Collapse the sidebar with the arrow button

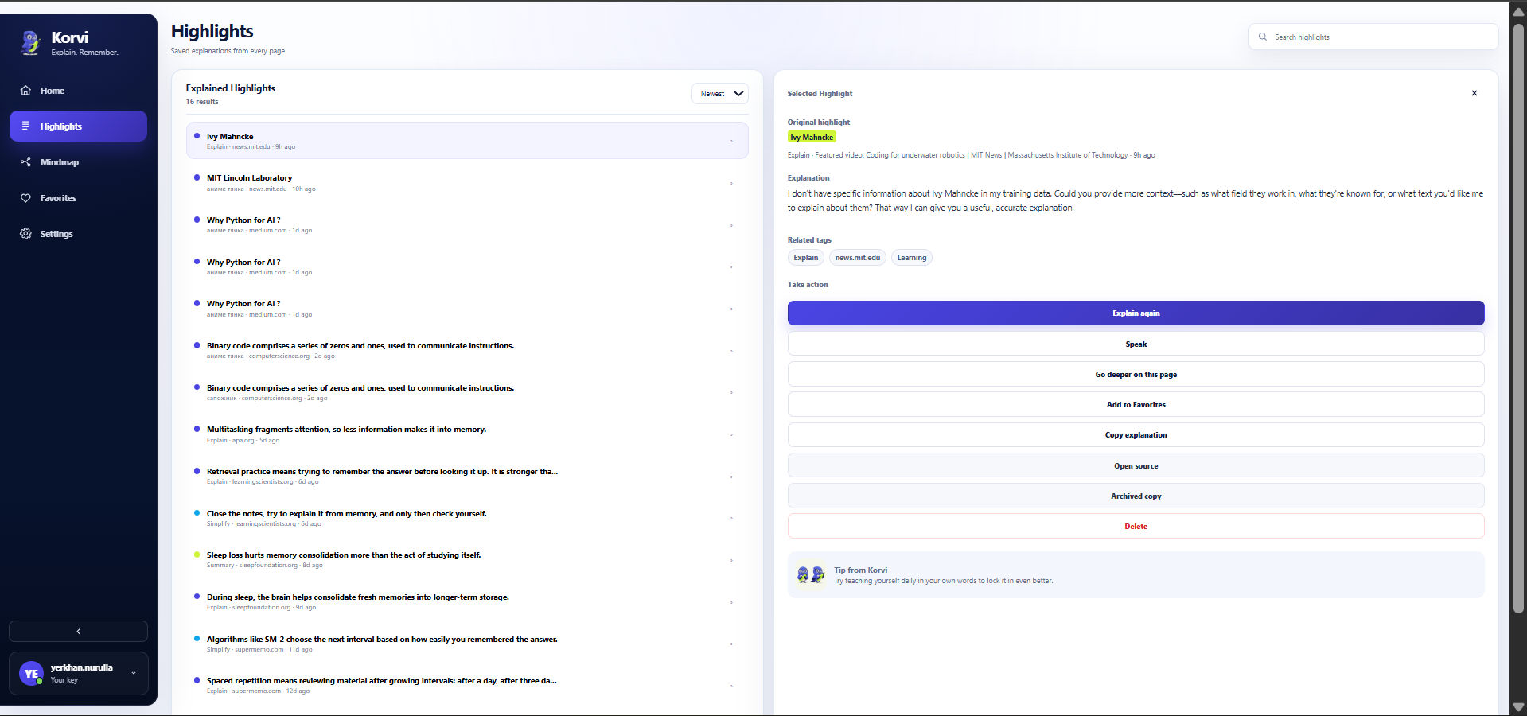pos(78,631)
